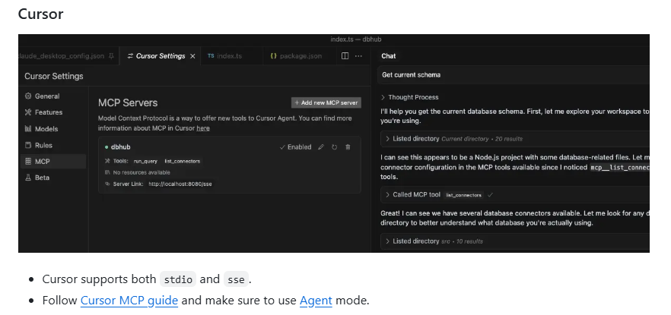Open the Agent mode link
Viewport: 671px width, 315px height.
[316, 301]
